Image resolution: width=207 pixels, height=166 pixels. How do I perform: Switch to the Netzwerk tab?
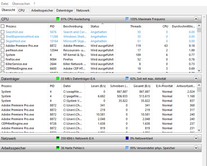[83, 10]
